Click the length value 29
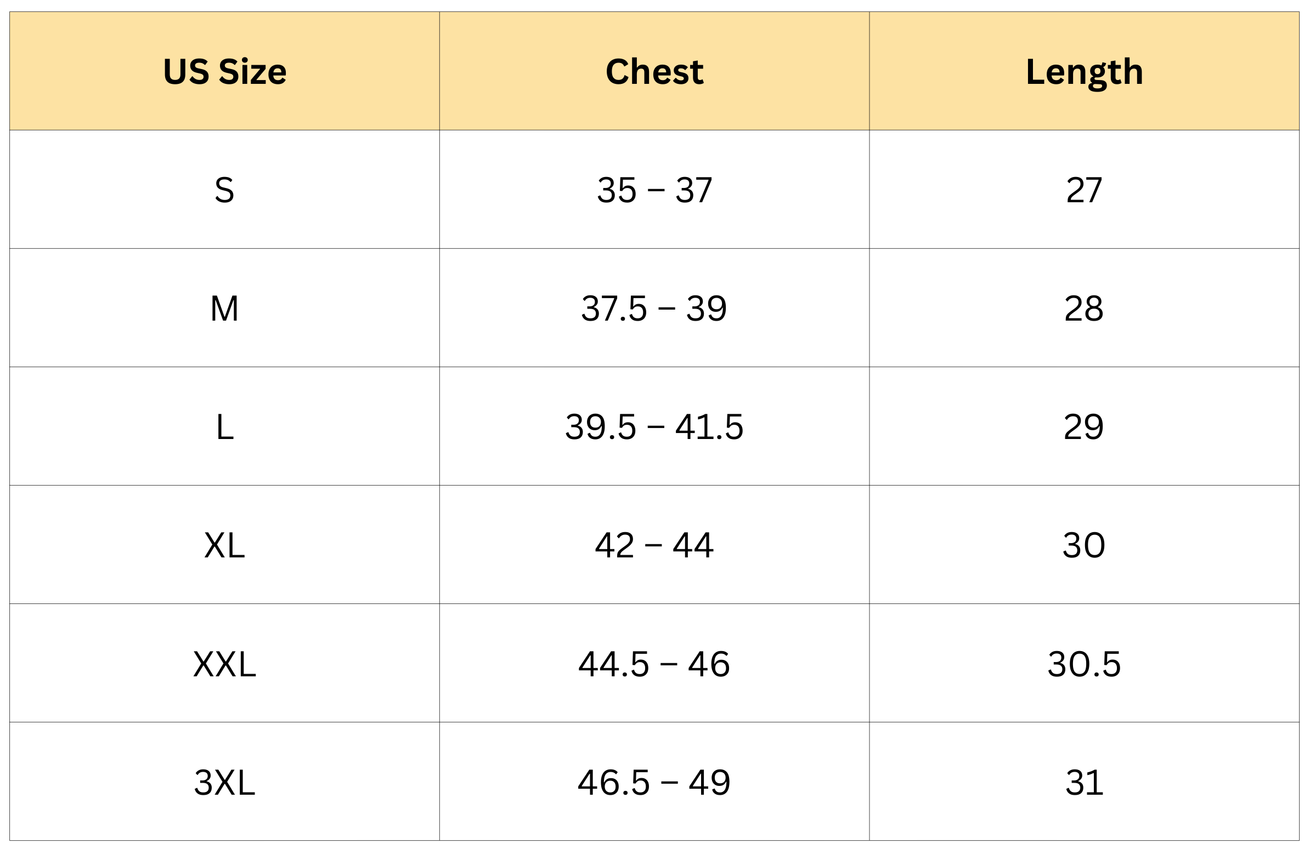This screenshot has width=1310, height=855. (x=1084, y=427)
